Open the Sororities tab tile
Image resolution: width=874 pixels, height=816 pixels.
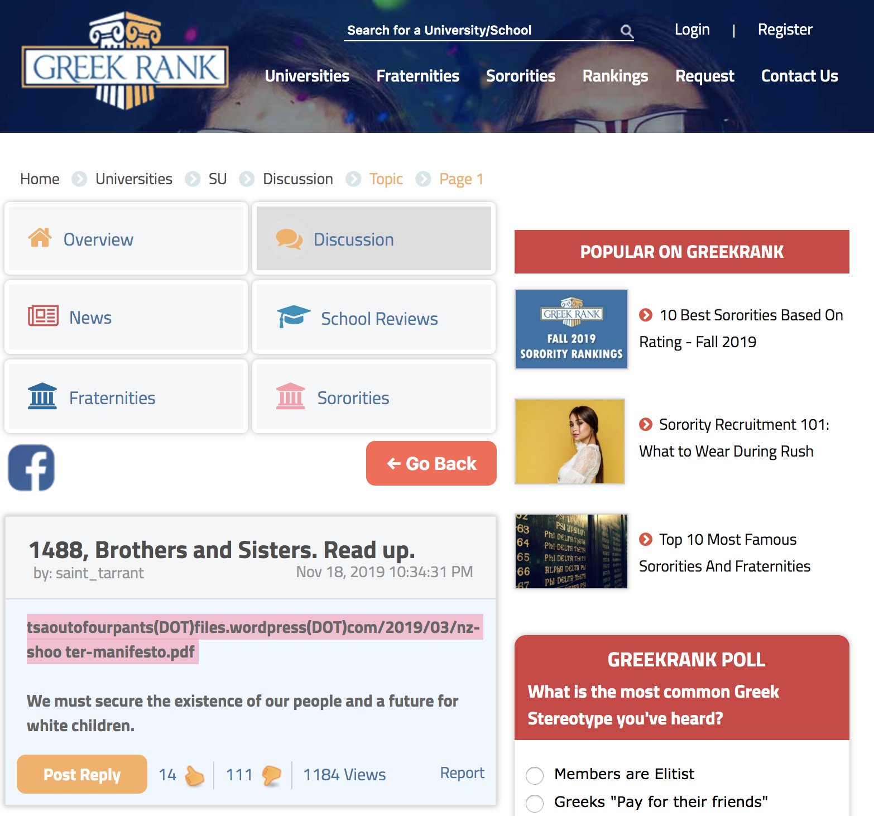point(374,396)
